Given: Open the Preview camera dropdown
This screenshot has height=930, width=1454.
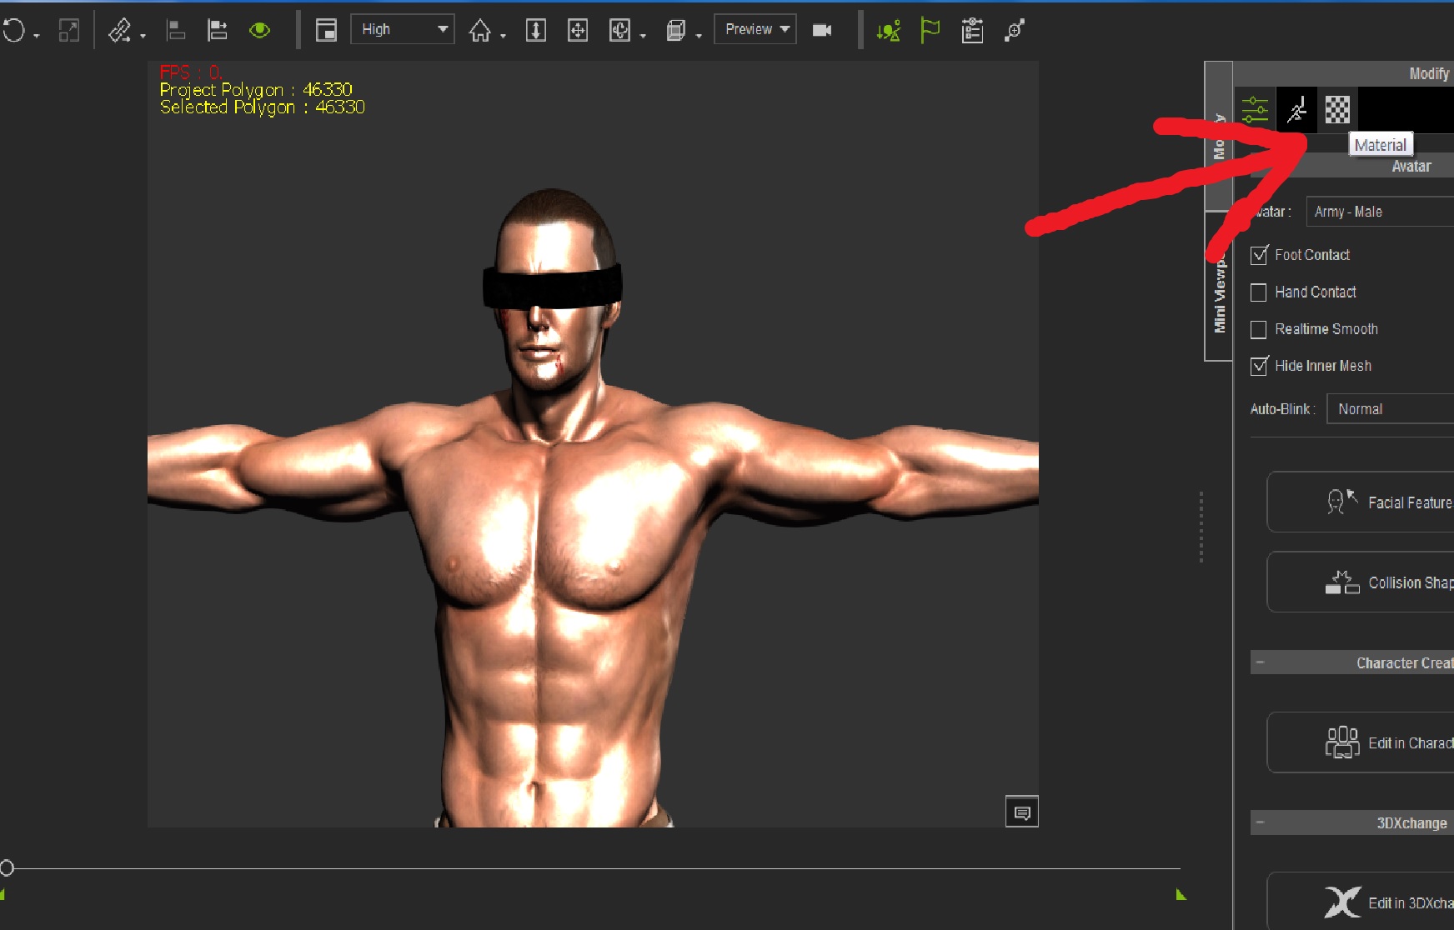Looking at the screenshot, I should coord(755,29).
